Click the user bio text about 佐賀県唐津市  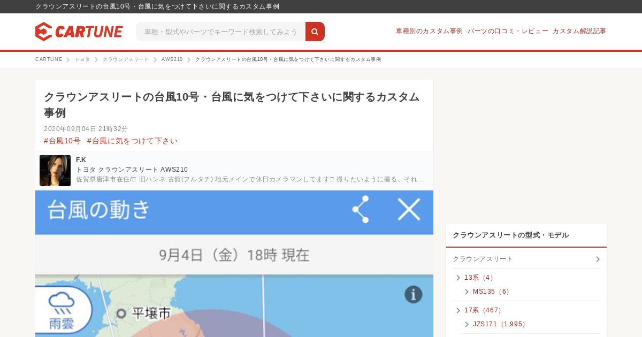click(x=250, y=179)
